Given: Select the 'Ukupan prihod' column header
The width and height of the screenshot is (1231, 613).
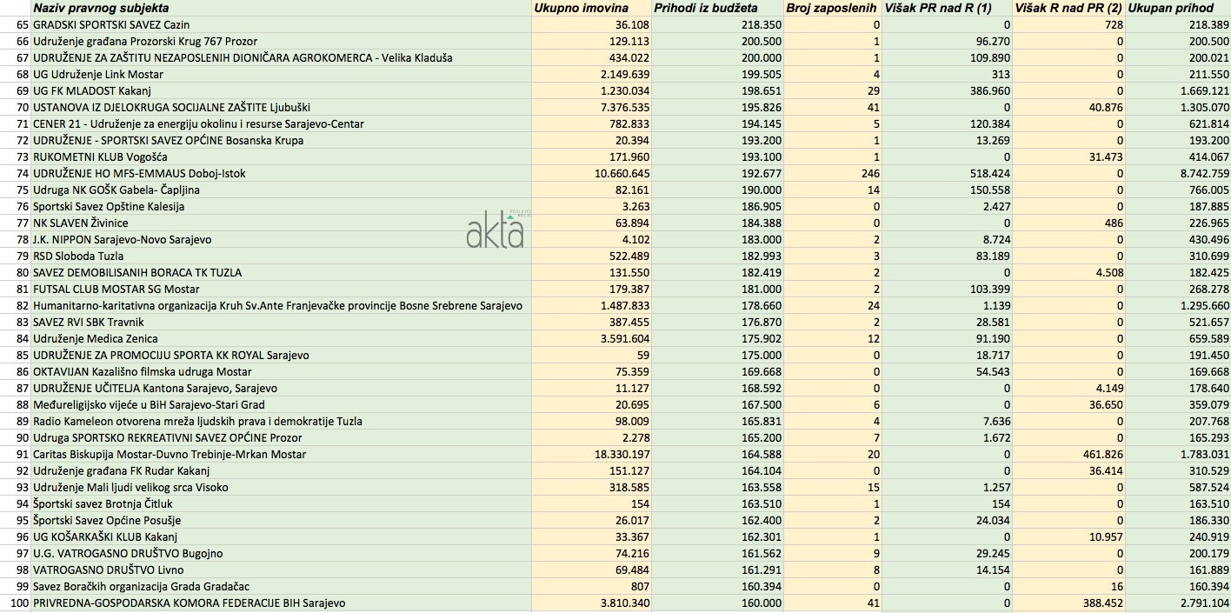Looking at the screenshot, I should click(x=1170, y=8).
